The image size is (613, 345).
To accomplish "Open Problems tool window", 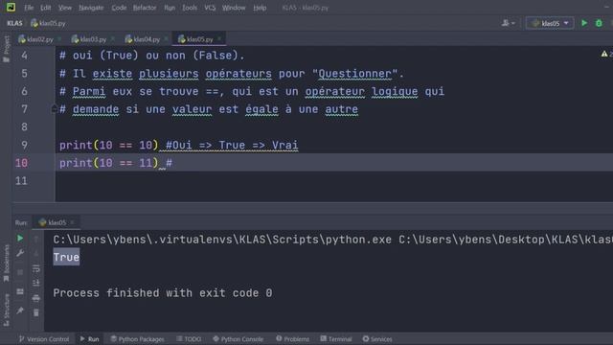I will [x=292, y=338].
